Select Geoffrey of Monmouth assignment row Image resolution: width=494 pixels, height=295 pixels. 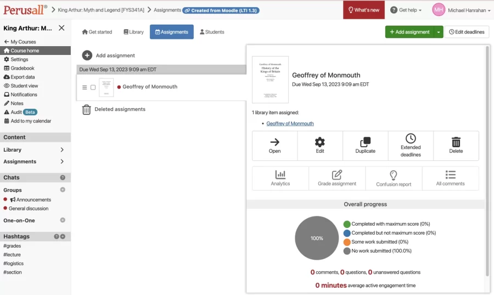[x=161, y=87]
